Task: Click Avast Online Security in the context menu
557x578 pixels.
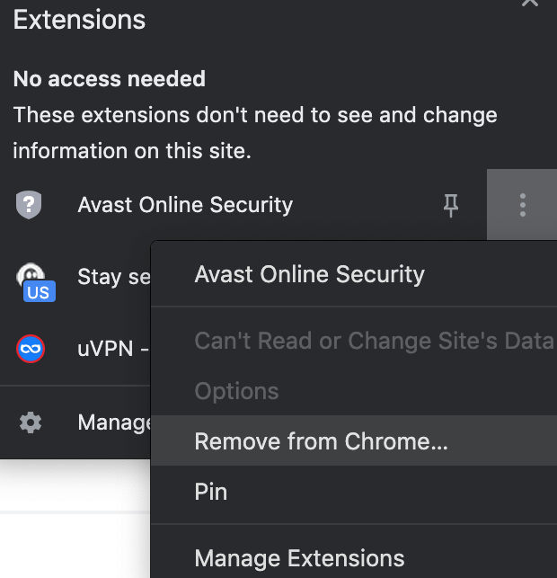Action: coord(309,274)
